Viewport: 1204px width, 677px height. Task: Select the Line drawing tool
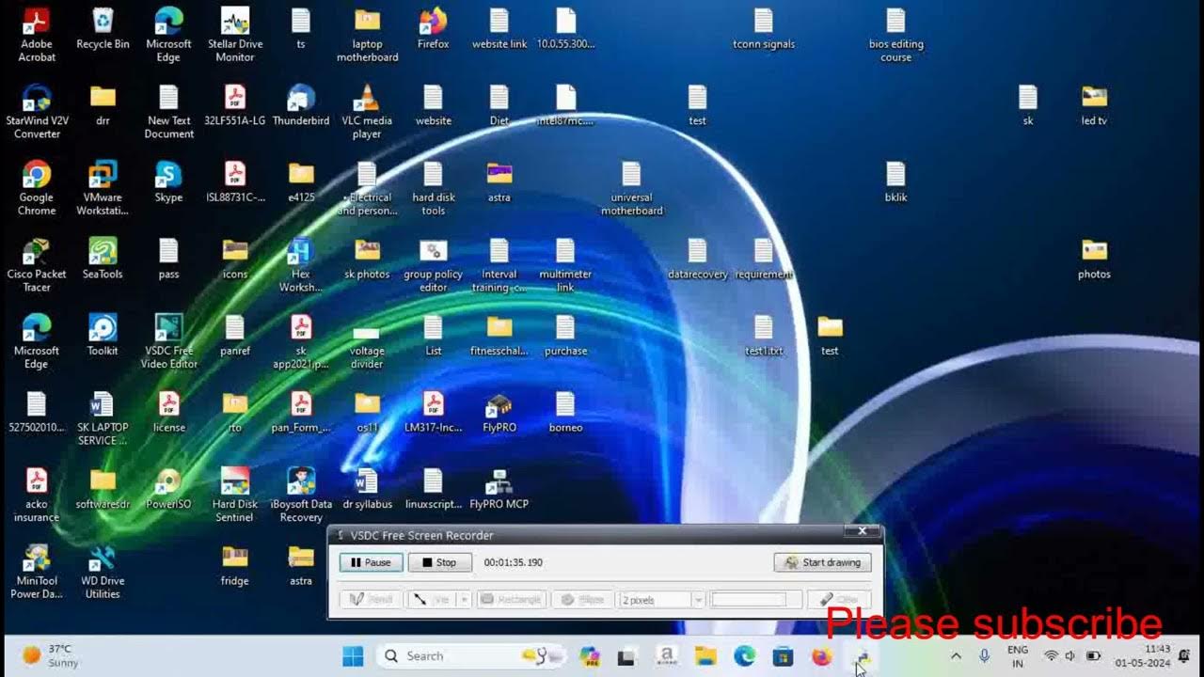click(x=431, y=599)
